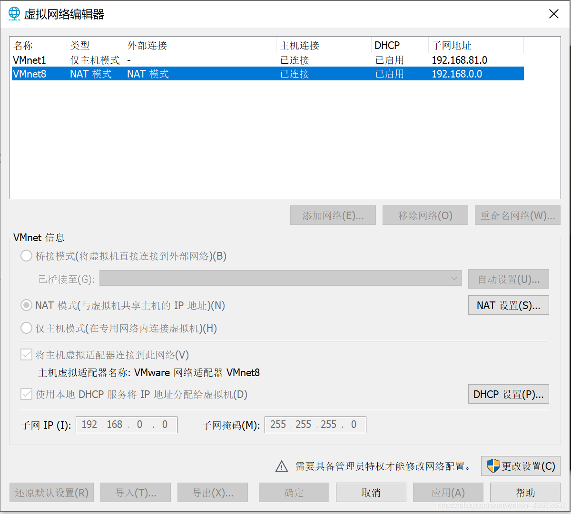Click the 更改设置(C) button
This screenshot has height=514, width=571.
click(x=521, y=466)
